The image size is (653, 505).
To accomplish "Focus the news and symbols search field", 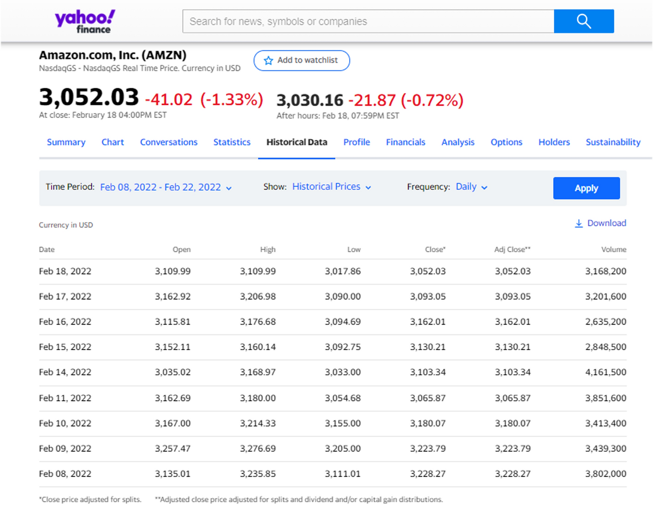I will 368,21.
